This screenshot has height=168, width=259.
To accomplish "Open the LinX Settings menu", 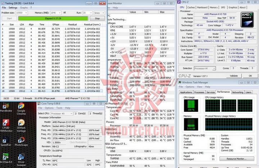I will (x=13, y=8).
